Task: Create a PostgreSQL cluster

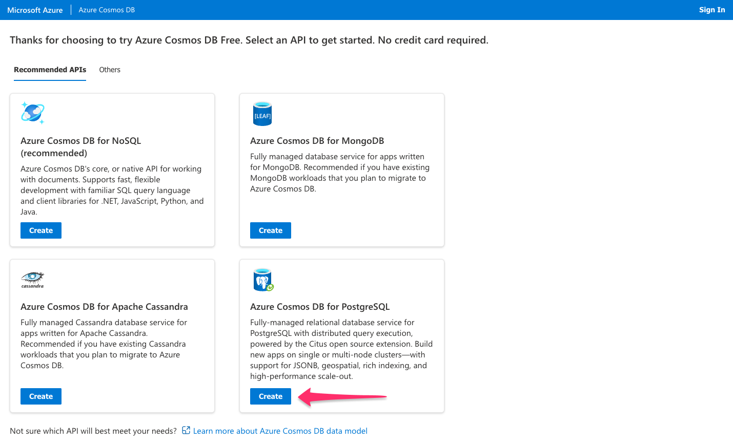Action: pos(270,396)
